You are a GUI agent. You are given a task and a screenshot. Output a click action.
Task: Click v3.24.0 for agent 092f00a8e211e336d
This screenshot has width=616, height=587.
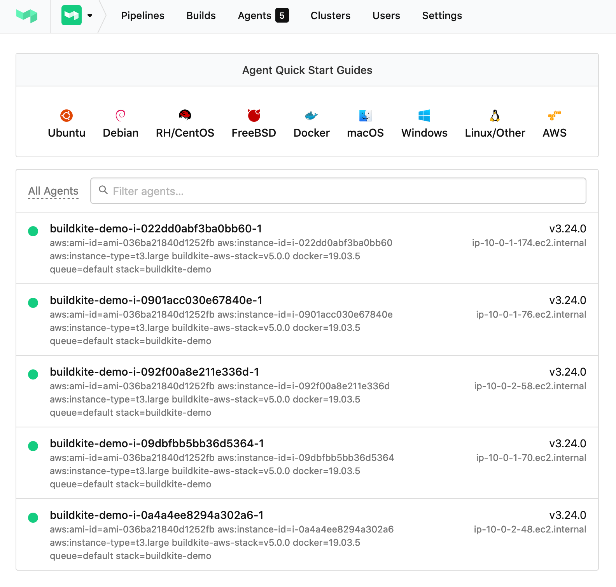click(x=567, y=372)
